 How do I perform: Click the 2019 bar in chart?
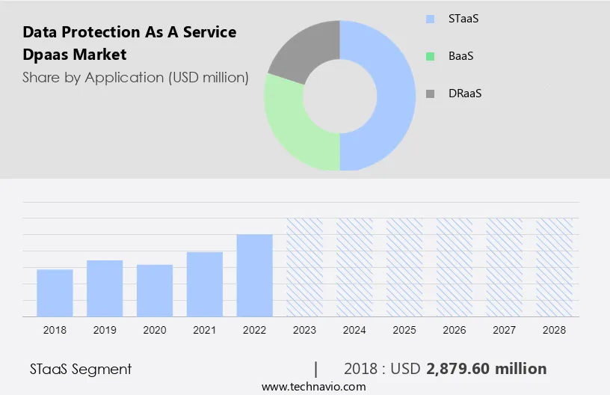pyautogui.click(x=105, y=288)
